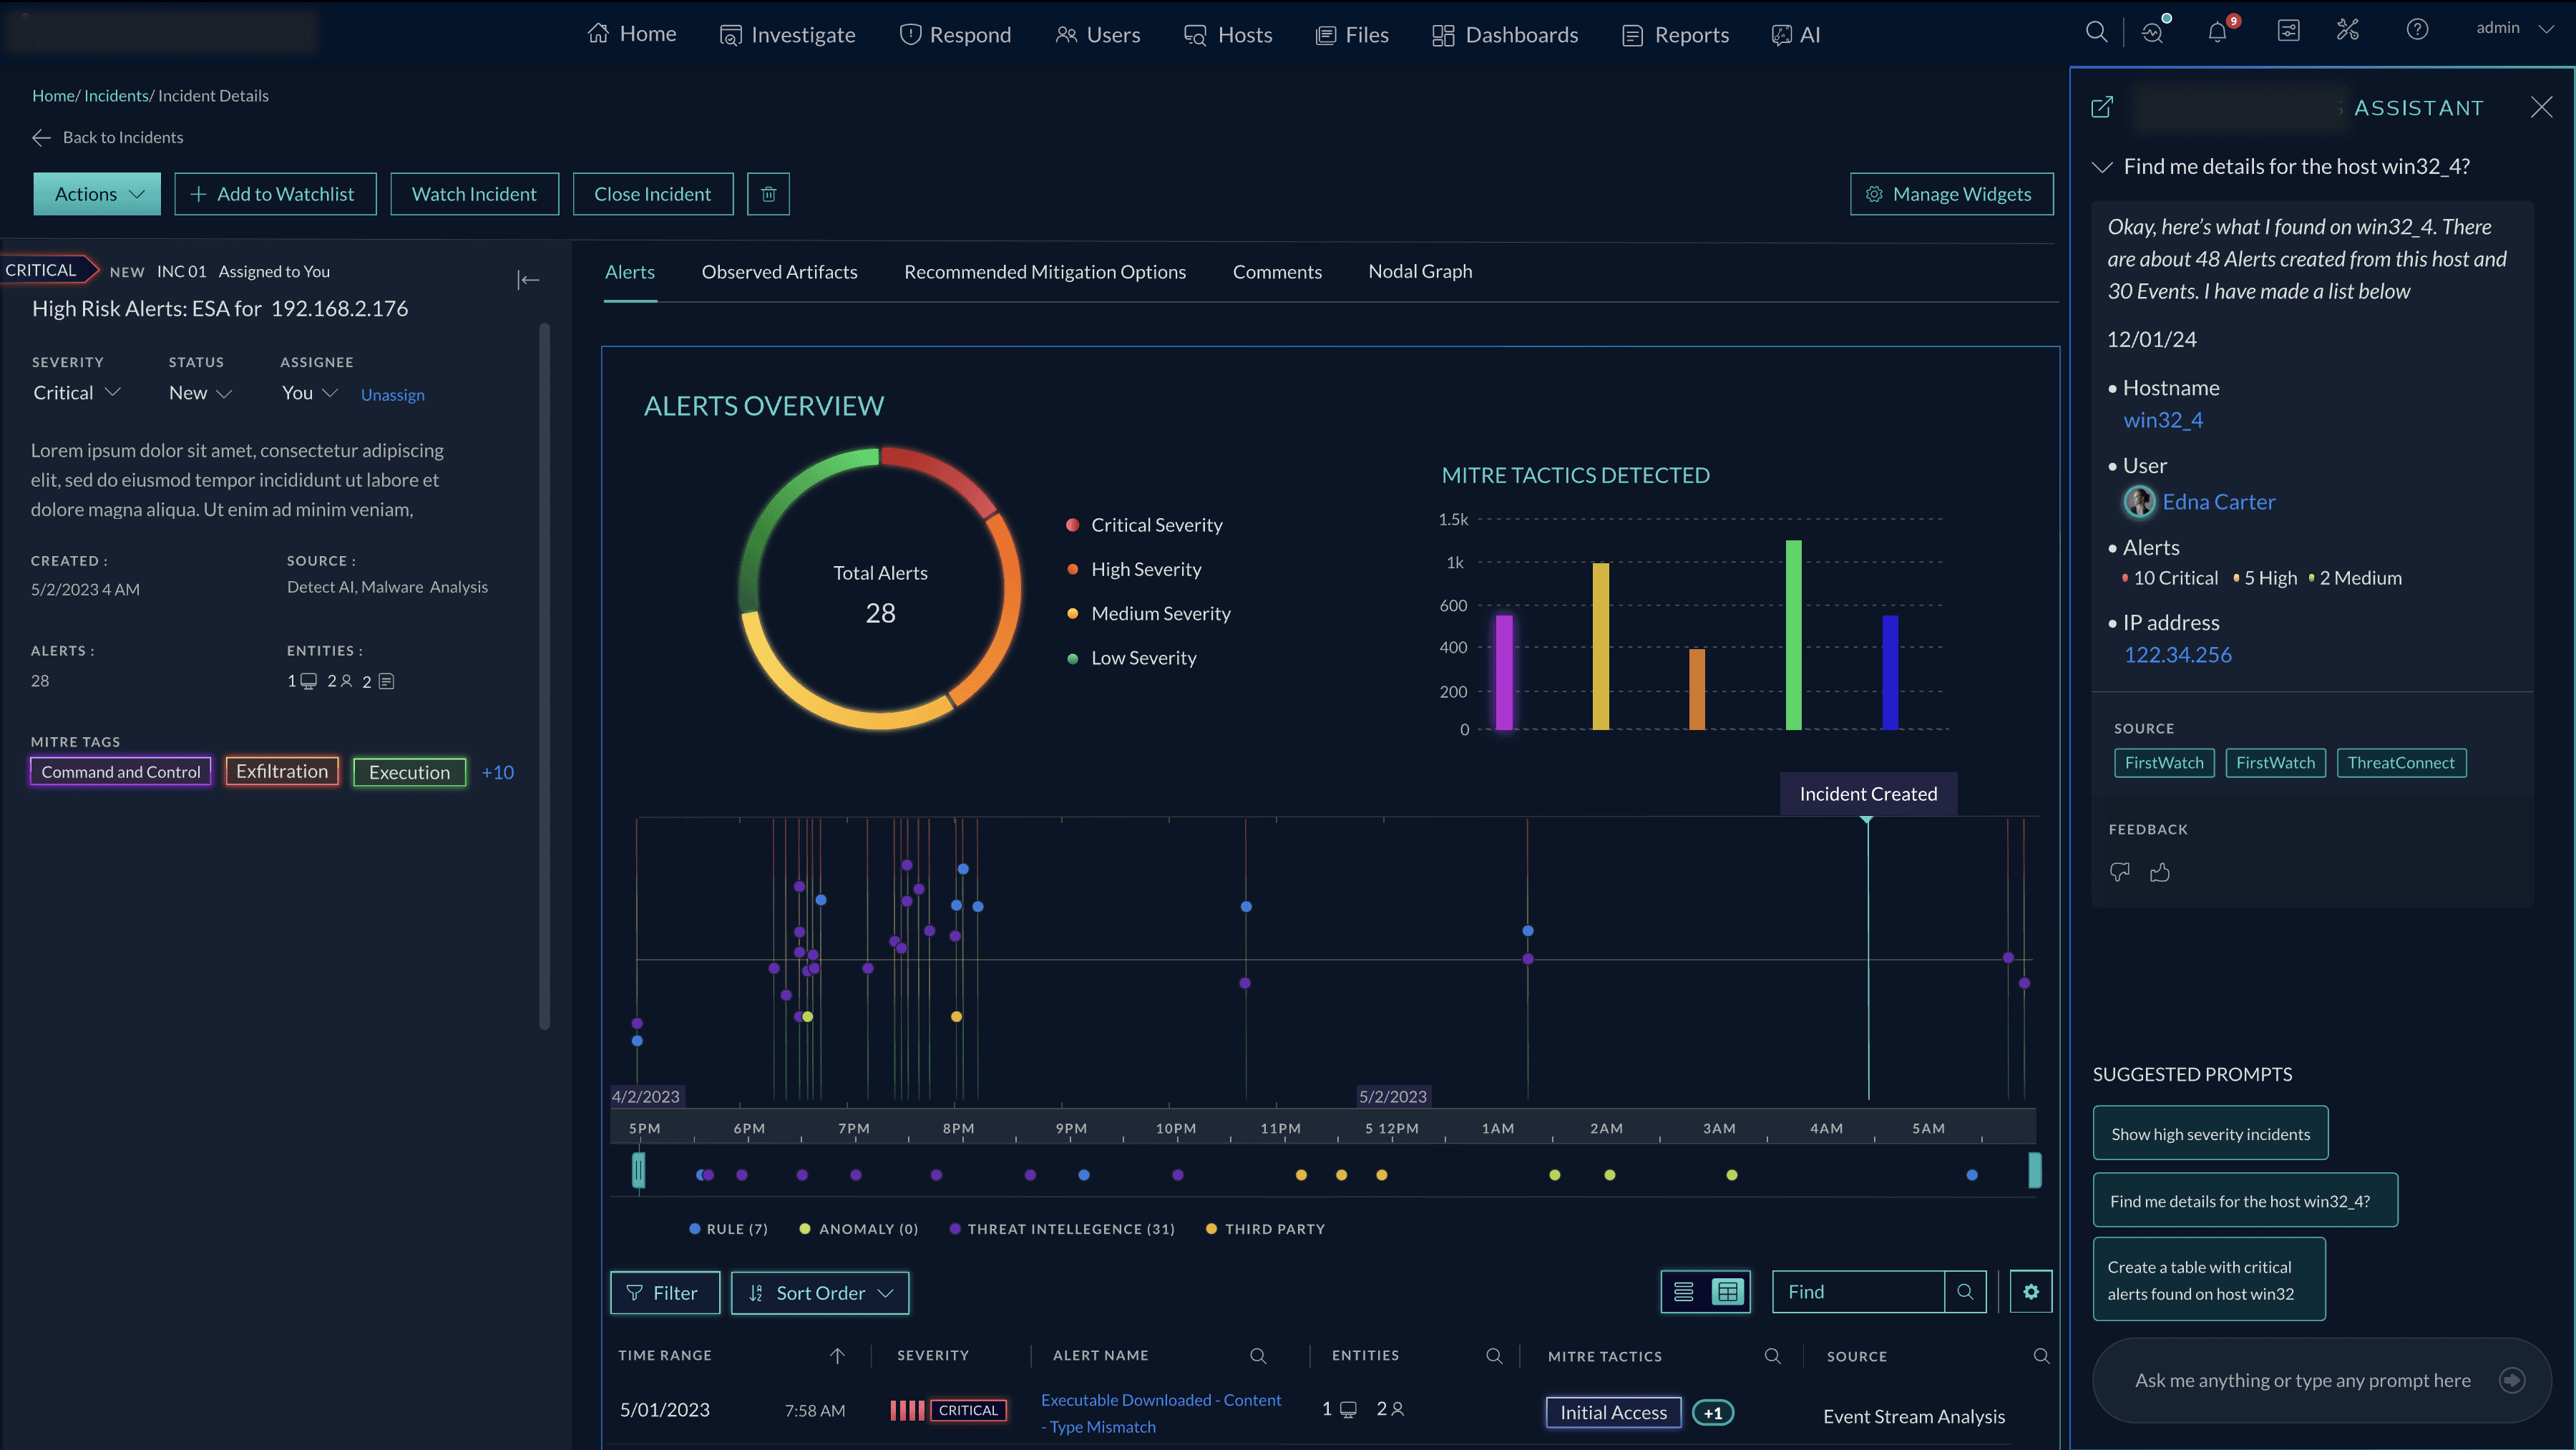Open assistant in pop-out window icon
Screen dimensions: 2576x1450
tap(2102, 107)
